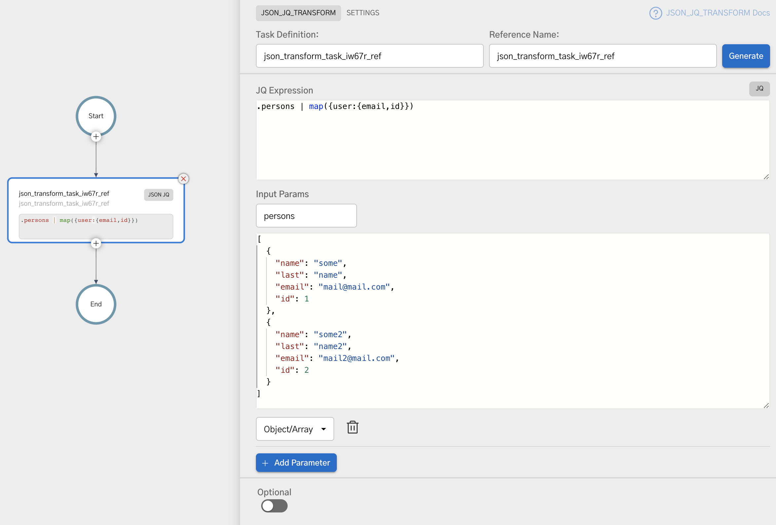Delete the persons parameter using trash icon

352,428
